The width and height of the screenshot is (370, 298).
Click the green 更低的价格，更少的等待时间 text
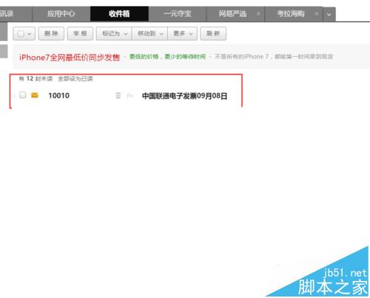[167, 57]
